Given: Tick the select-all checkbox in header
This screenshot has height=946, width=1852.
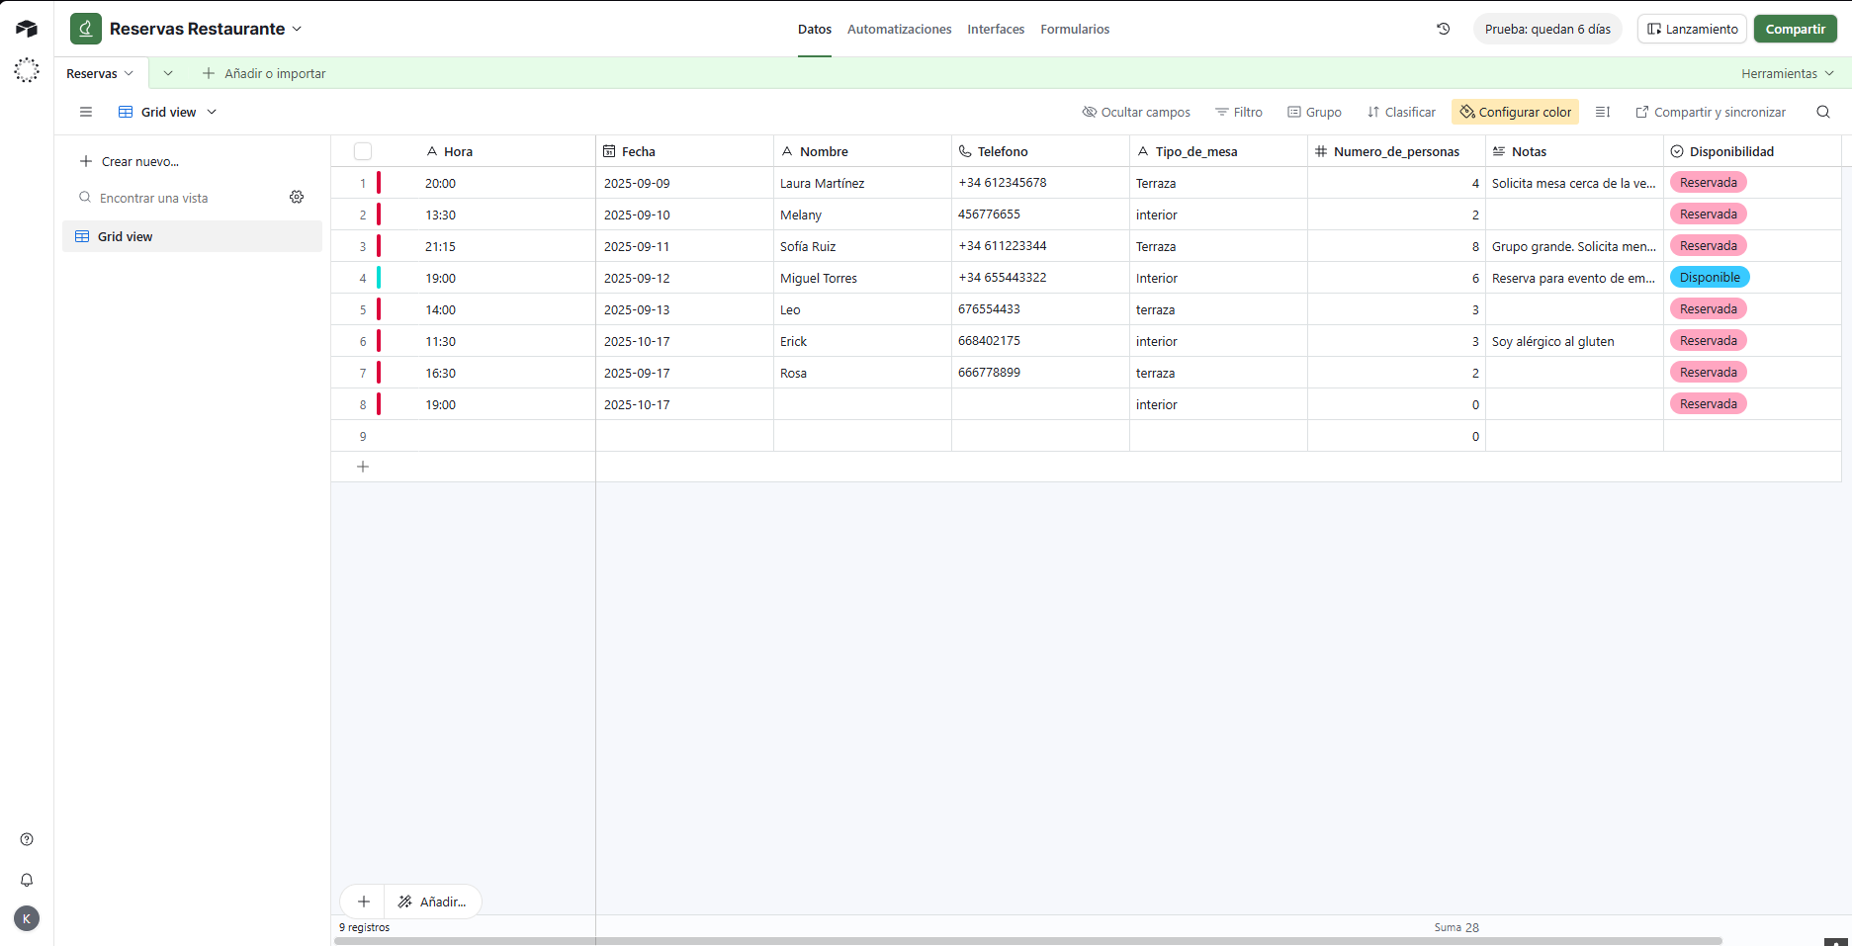Looking at the screenshot, I should click(x=363, y=151).
